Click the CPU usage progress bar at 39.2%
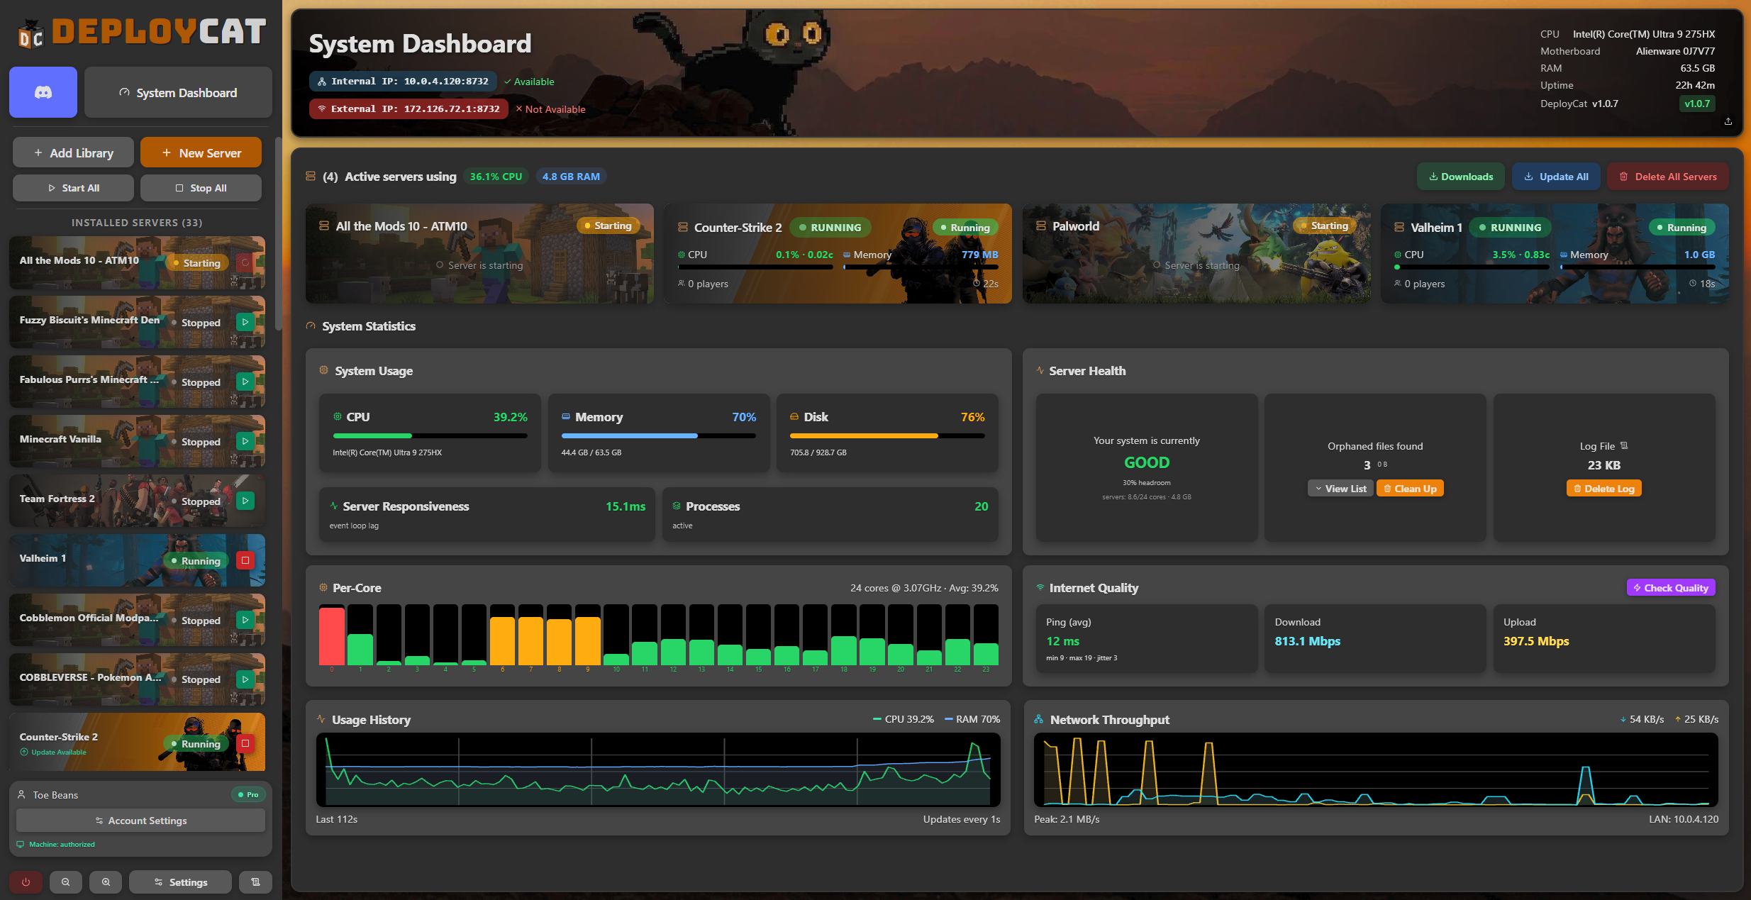The image size is (1751, 900). click(430, 435)
